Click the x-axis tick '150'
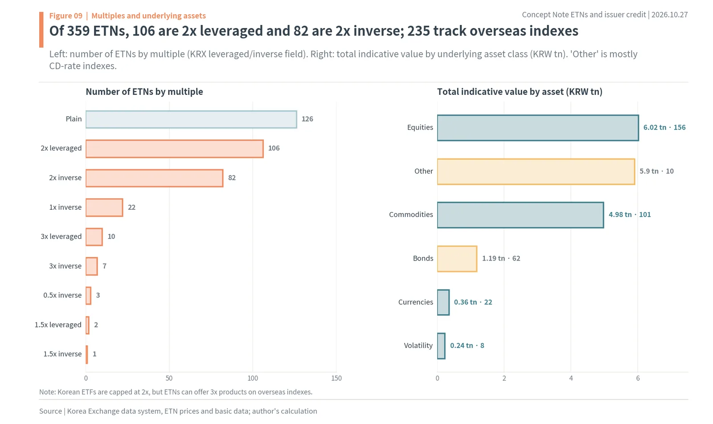Screen dimensions: 713x424 pyautogui.click(x=336, y=378)
